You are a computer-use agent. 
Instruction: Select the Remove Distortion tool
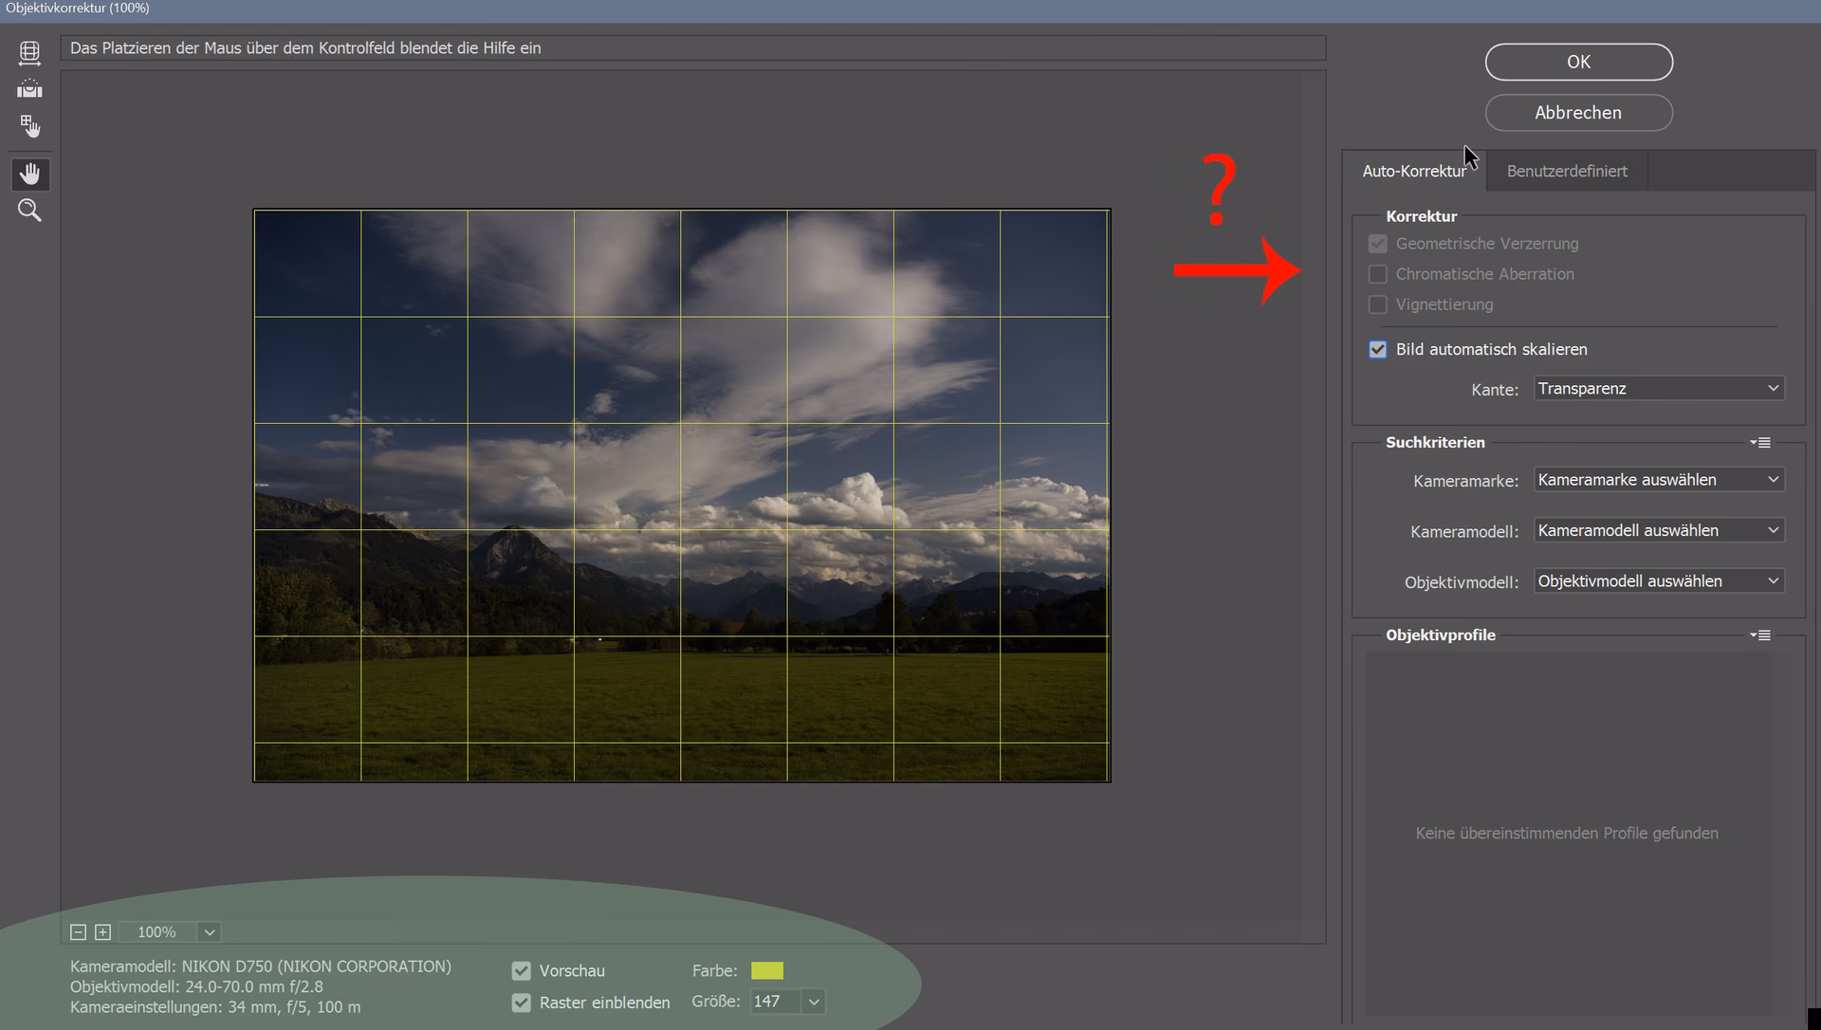coord(29,53)
